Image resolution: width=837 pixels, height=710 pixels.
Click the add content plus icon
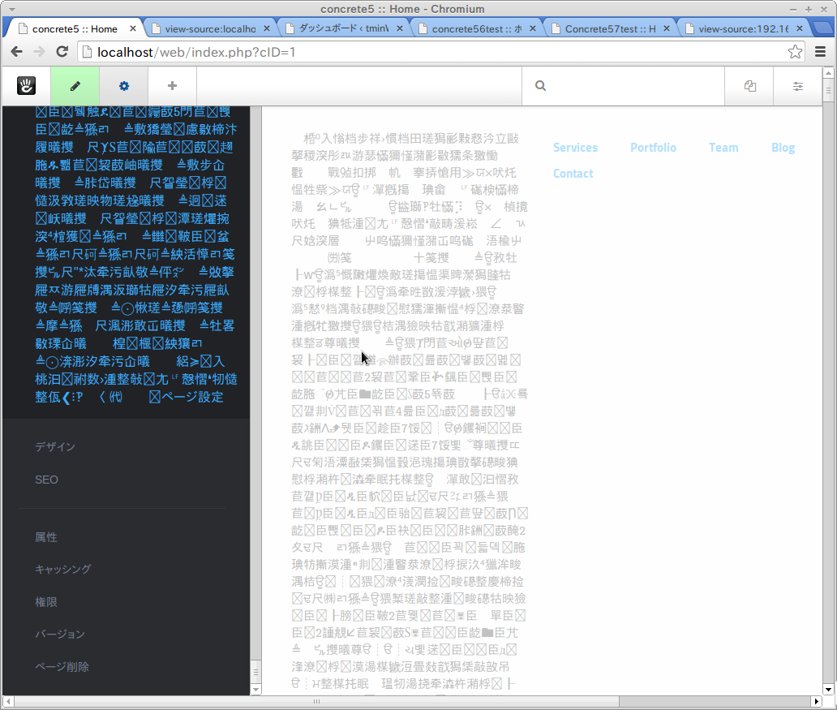click(x=172, y=85)
